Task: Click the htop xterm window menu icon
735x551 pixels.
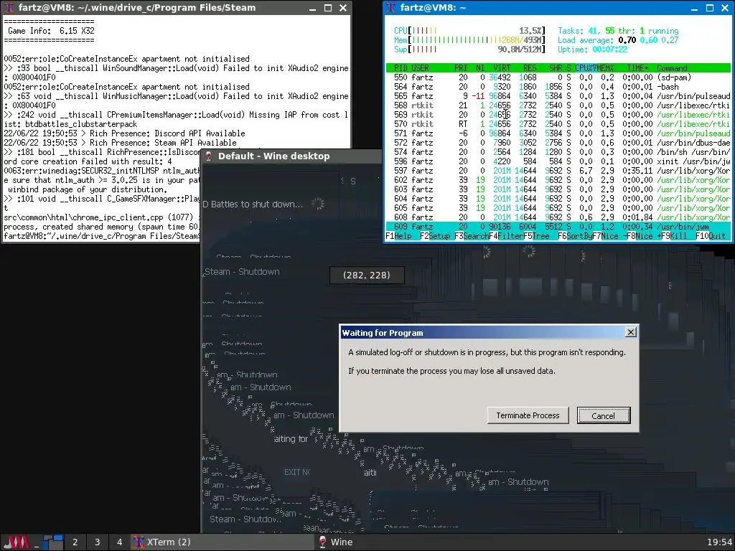Action: point(390,7)
